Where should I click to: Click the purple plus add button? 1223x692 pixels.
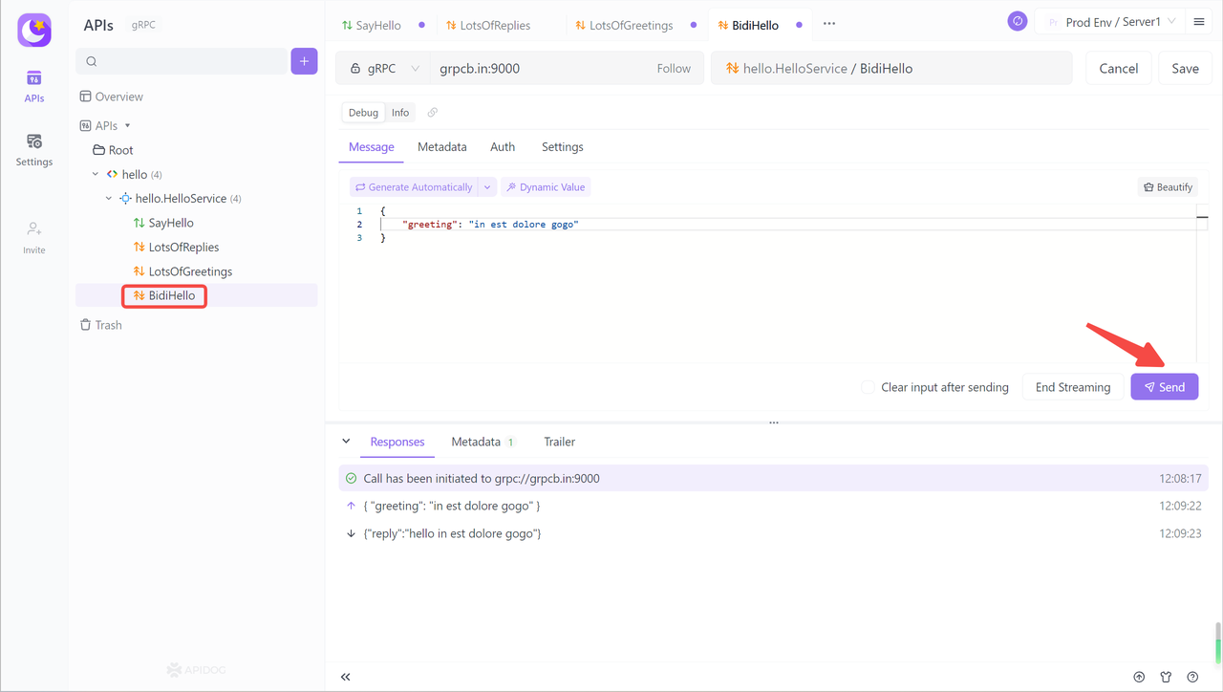click(304, 61)
